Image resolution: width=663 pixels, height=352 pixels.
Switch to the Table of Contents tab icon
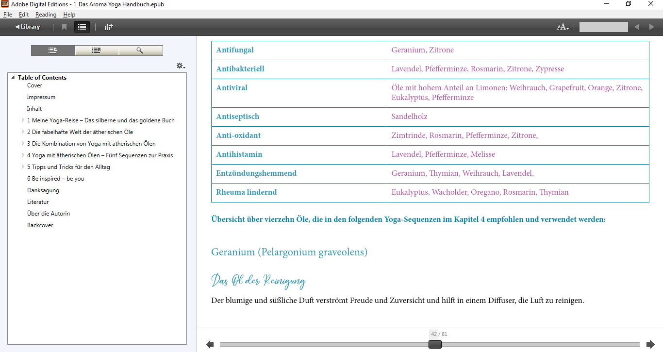click(x=53, y=50)
